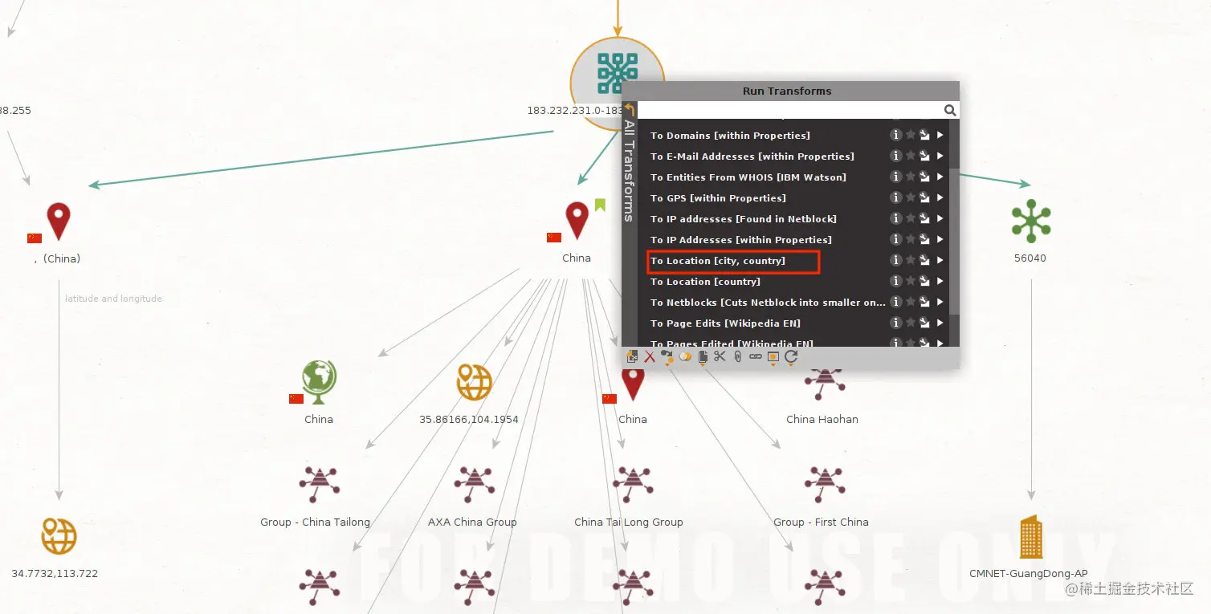
Task: Configure To Location [city, country] settings
Action: (924, 260)
